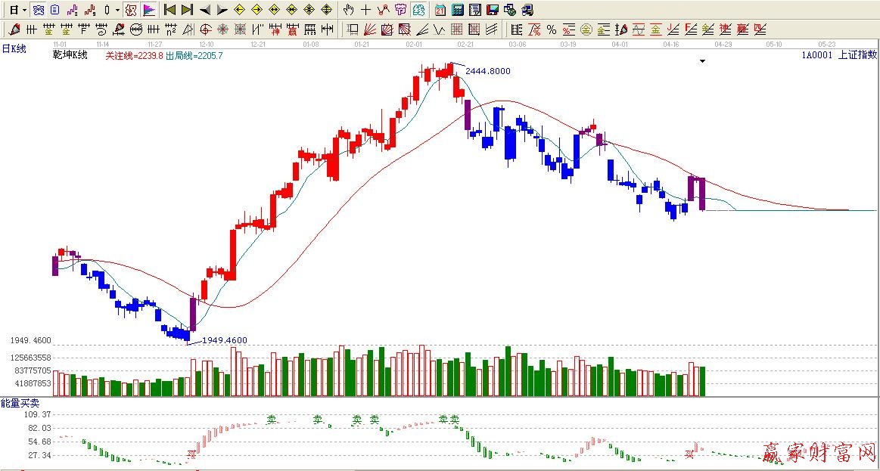Select the crosshair cursor tool
Viewport: 880px width, 471px height.
point(365,10)
